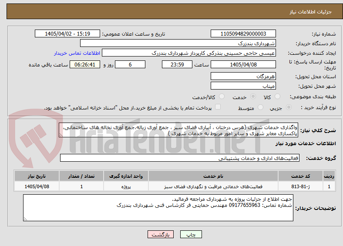
Task: Click the city field میناب
Action: (x=243, y=86)
